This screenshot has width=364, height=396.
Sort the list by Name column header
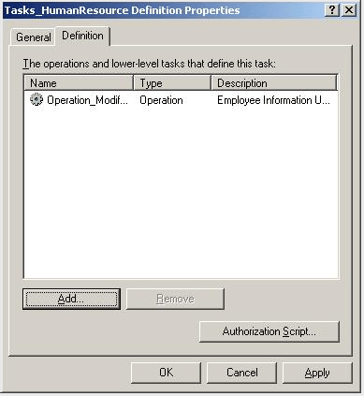79,83
